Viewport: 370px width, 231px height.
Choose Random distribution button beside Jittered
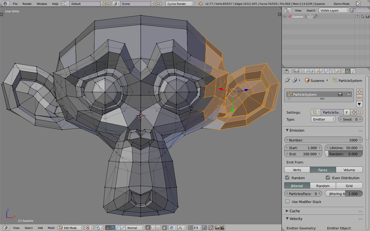click(x=323, y=186)
